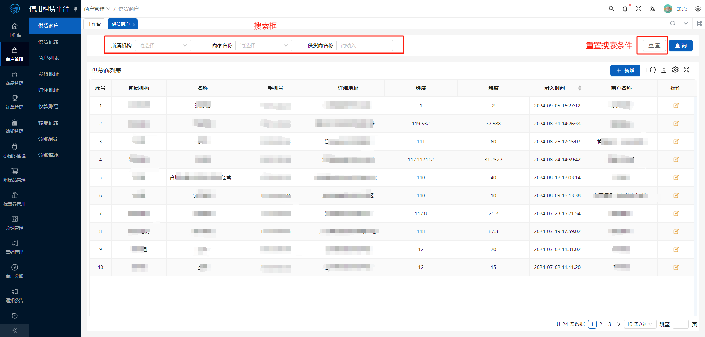Open 附属品管理 sidebar section
This screenshot has width=705, height=337.
pyautogui.click(x=15, y=175)
